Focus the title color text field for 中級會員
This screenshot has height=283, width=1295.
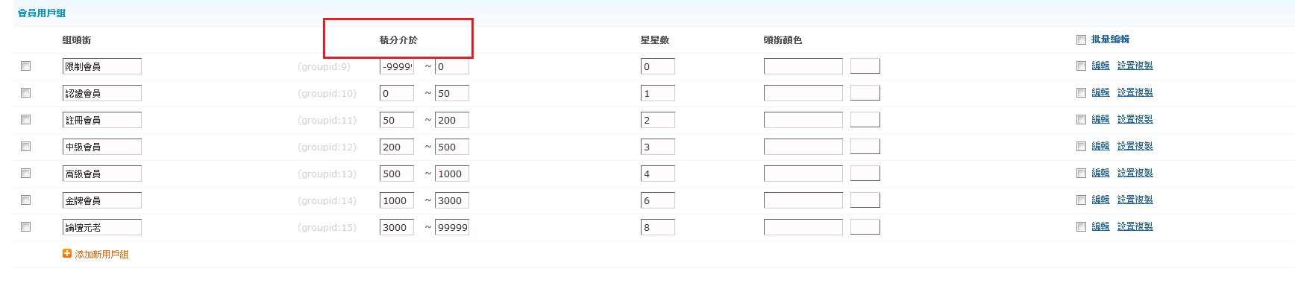click(803, 147)
